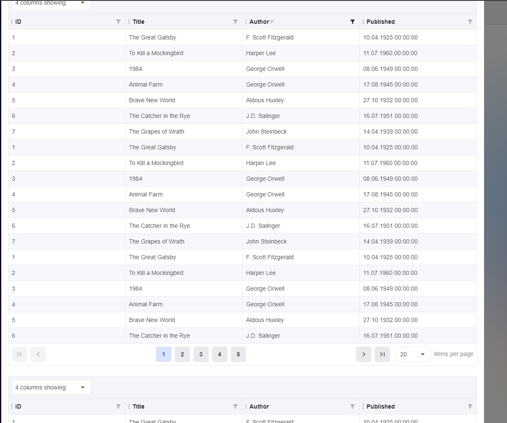Viewport: 507px width, 423px height.
Task: Click first 'Animal Farm' cell
Action: tap(184, 84)
